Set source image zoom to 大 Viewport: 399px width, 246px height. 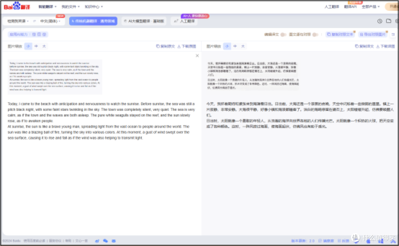(44, 46)
